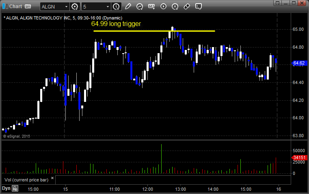Click the 50000 volume axis label
Image resolution: width=309 pixels, height=194 pixels.
click(299, 151)
